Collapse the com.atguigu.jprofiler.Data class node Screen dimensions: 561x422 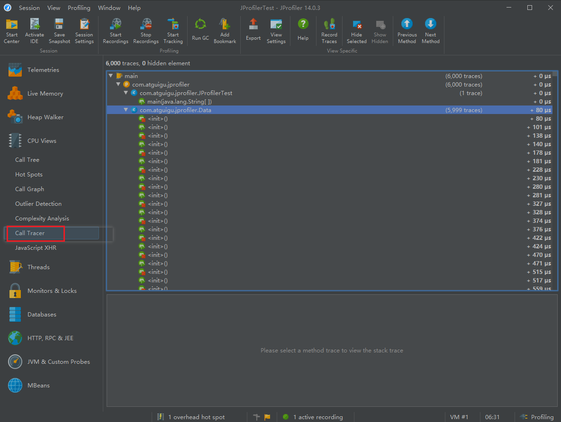click(126, 110)
